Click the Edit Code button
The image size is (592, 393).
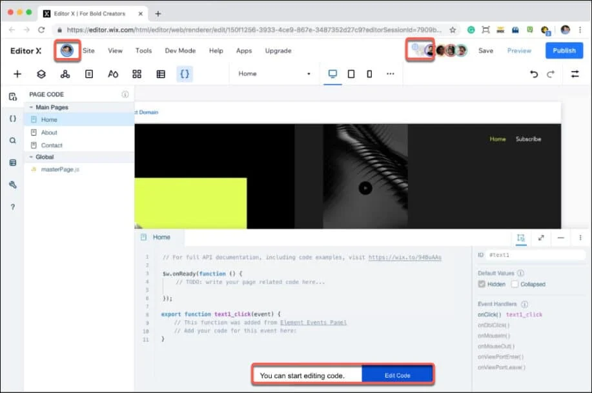[397, 375]
